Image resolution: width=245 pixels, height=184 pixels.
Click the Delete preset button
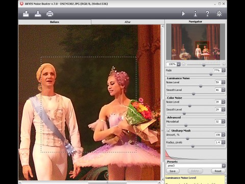[195, 171]
